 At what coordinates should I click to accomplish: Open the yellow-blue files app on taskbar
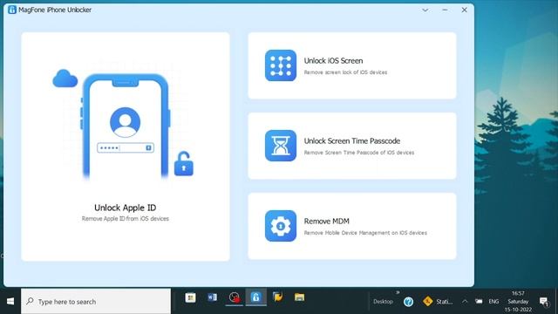pyautogui.click(x=277, y=297)
